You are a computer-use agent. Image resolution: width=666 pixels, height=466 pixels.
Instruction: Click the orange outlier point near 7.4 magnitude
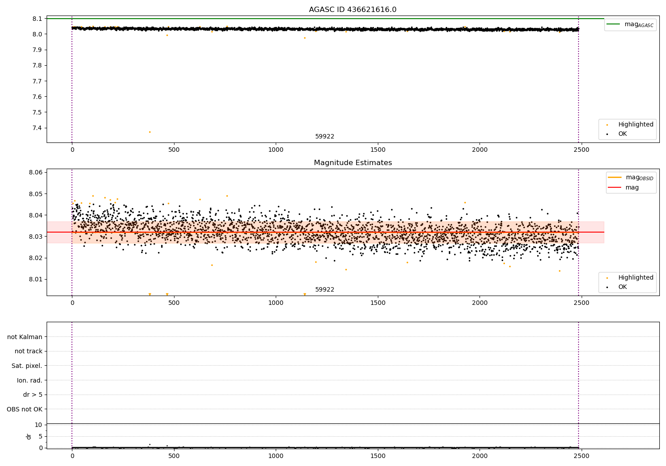(x=150, y=132)
